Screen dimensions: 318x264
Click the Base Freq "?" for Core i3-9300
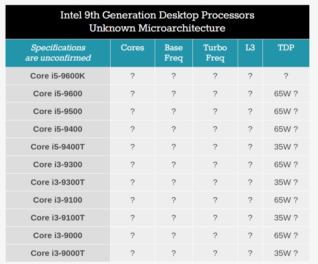174,164
